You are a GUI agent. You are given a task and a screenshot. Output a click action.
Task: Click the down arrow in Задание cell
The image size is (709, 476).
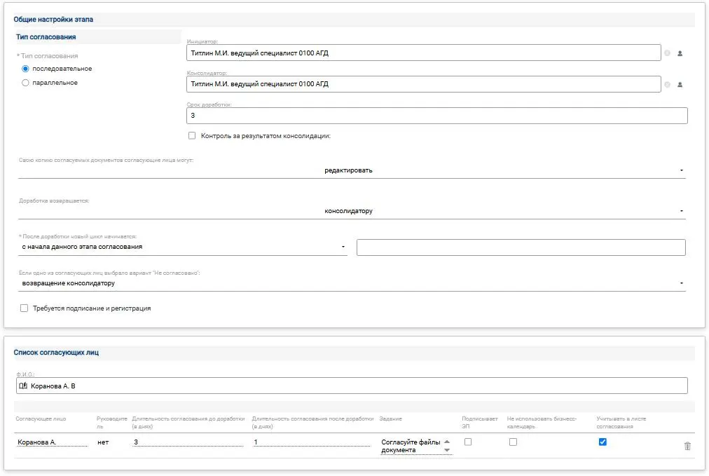click(x=447, y=451)
